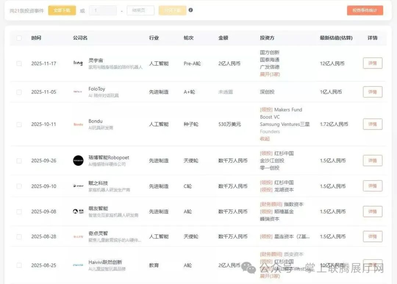The image size is (397, 284).
Task: Click lead investor 龙湖资本
Action: (x=284, y=190)
